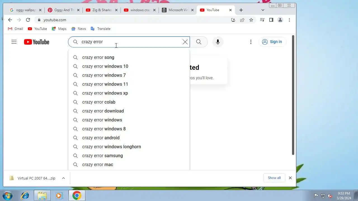Click the muted volume tray icon

(x=330, y=196)
